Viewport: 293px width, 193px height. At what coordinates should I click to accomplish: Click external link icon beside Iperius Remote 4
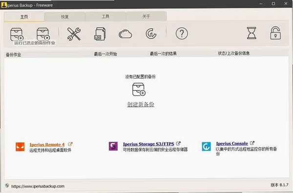(x=70, y=144)
